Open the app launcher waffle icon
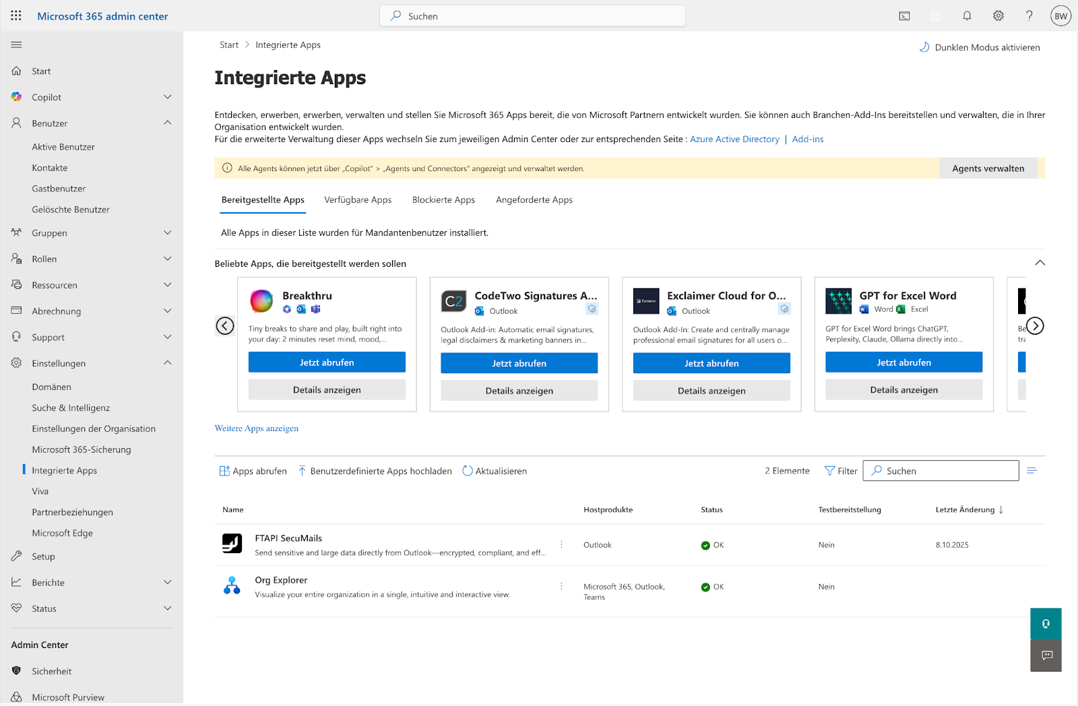This screenshot has width=1078, height=706. (x=16, y=15)
